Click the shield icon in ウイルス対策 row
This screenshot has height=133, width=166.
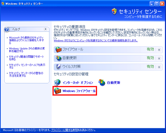tap(58, 67)
